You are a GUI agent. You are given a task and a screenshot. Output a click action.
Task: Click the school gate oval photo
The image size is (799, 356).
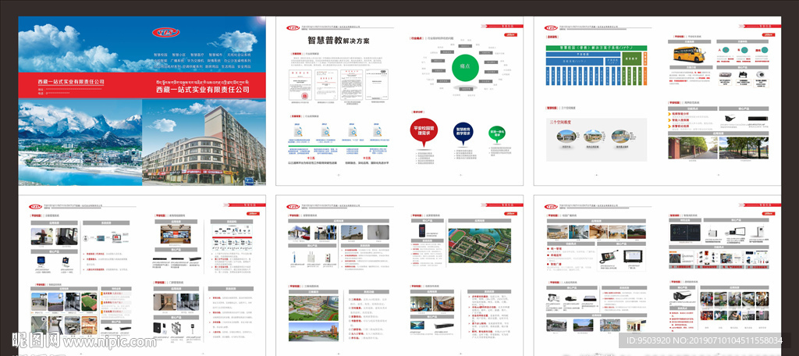(565, 136)
